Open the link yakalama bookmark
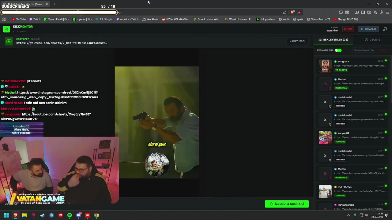The image size is (392, 220). point(266,19)
